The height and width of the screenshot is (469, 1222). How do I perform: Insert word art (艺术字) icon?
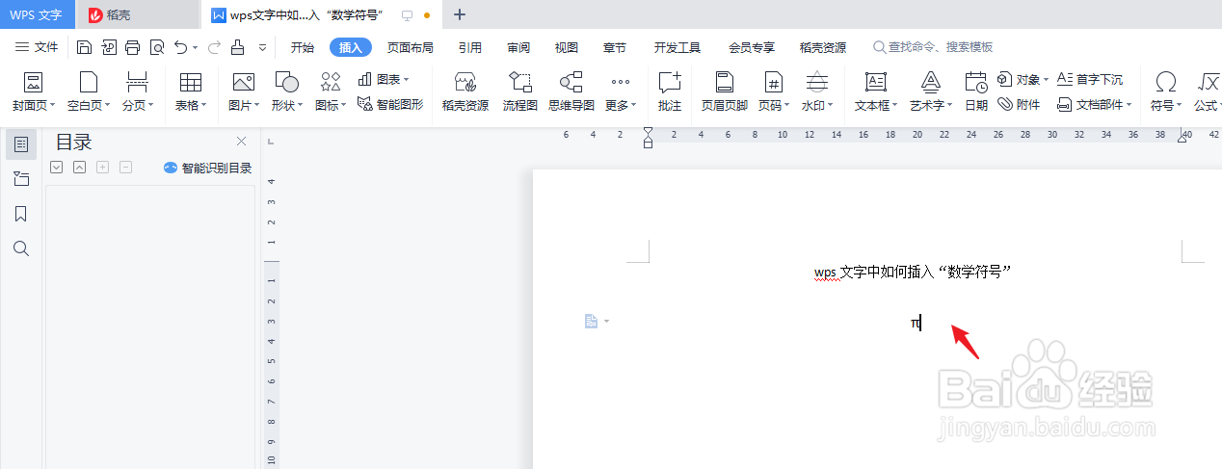point(930,82)
